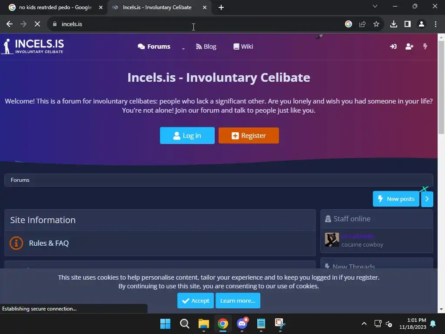The width and height of the screenshot is (445, 334).
Task: Open the Rules & FAQ forum link
Action: [x=49, y=243]
